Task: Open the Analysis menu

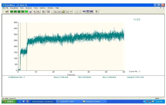Action: [29, 8]
